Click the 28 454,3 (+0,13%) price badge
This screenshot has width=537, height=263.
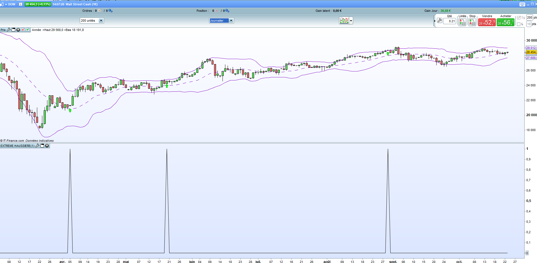38,4
